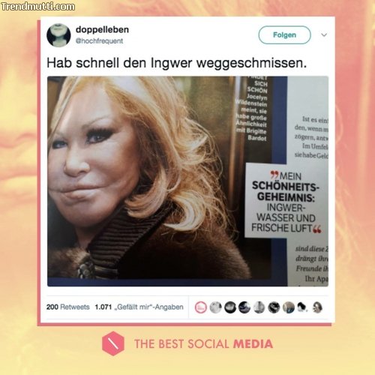
Task: Open the attached magazine photo
Action: [187, 181]
